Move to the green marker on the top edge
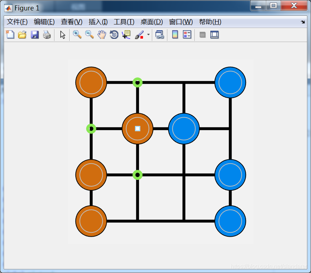The image size is (311, 273). (138, 82)
